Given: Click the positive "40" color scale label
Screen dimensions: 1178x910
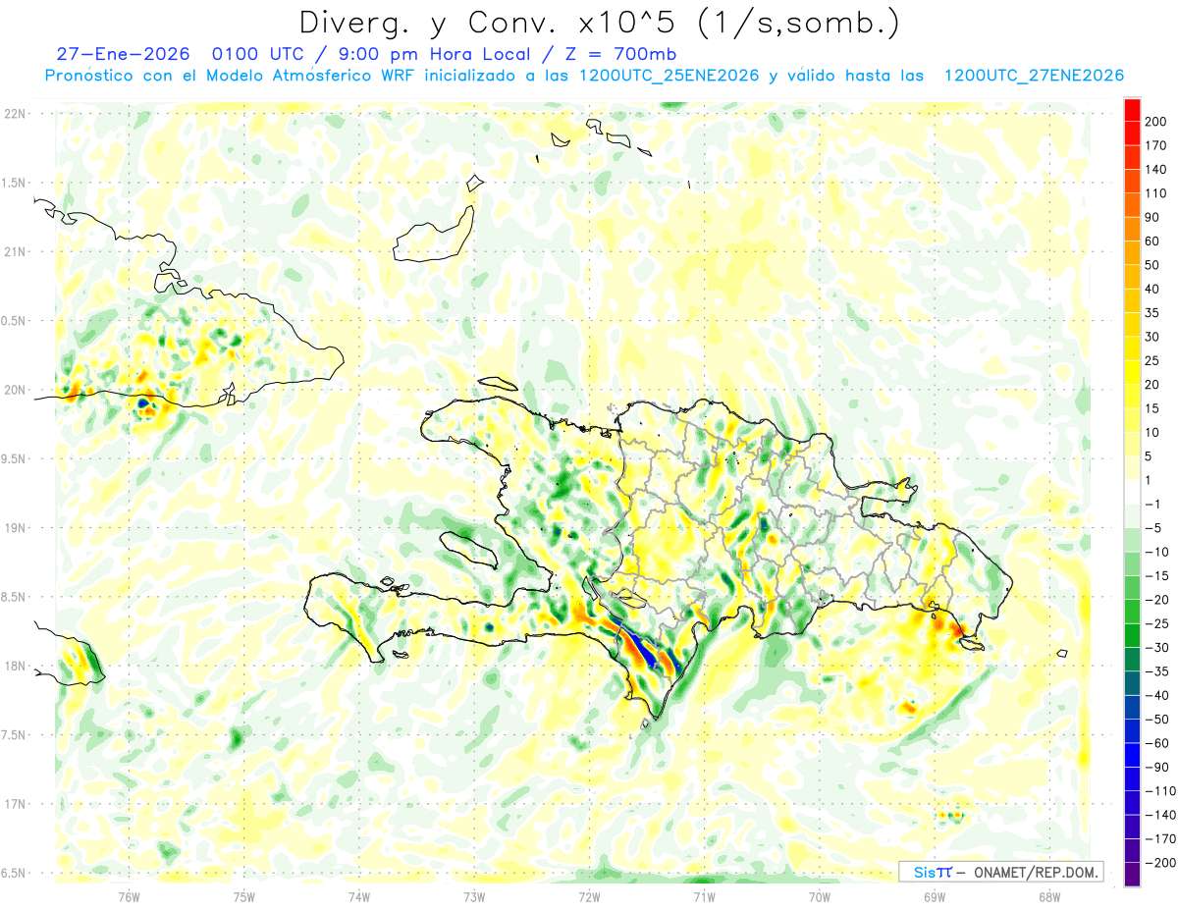Looking at the screenshot, I should tap(1152, 289).
